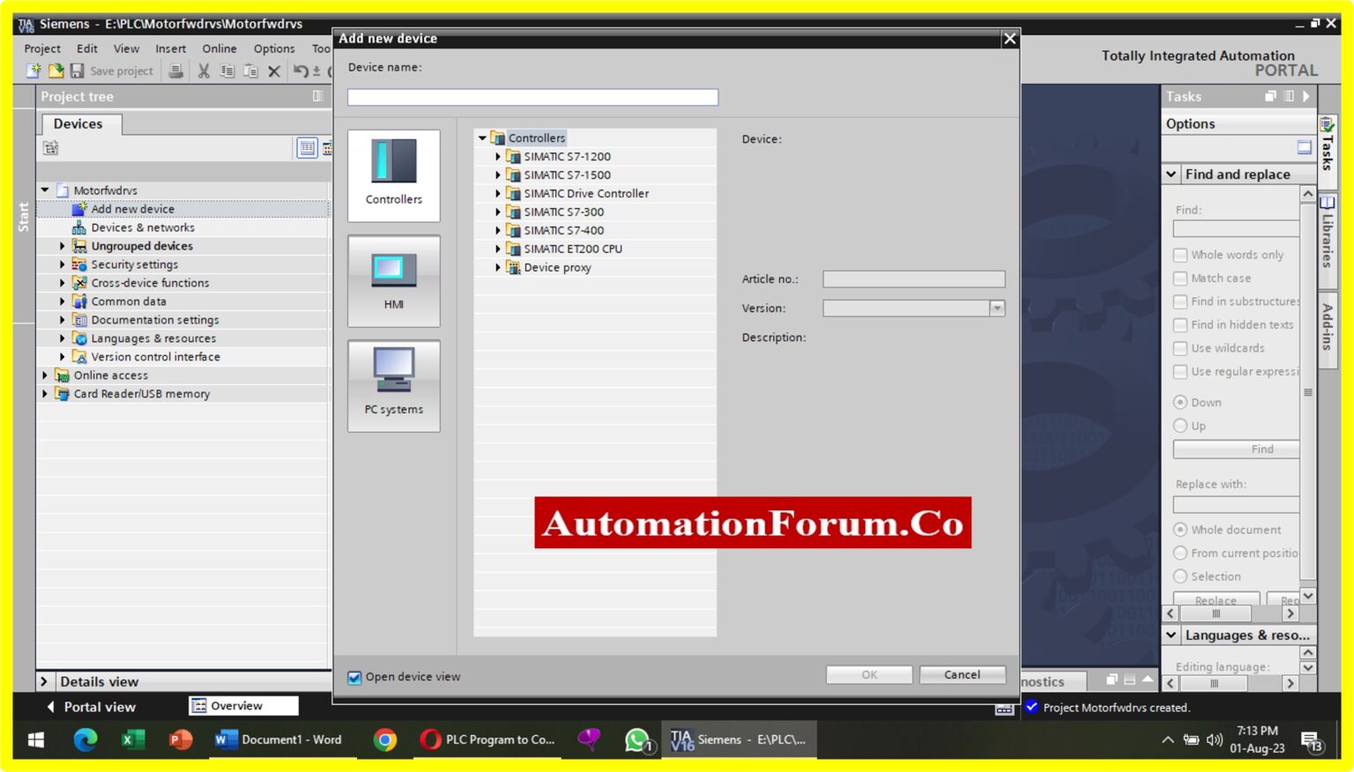Screen dimensions: 1354x772
Task: Enable the Match case search option
Action: click(x=1181, y=278)
